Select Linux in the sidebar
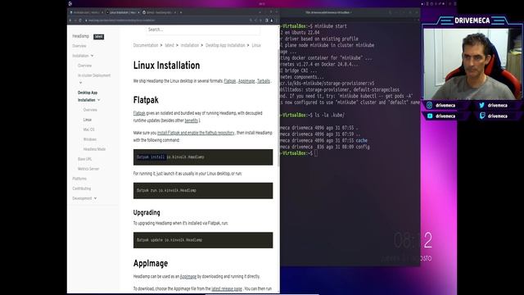 click(x=88, y=120)
